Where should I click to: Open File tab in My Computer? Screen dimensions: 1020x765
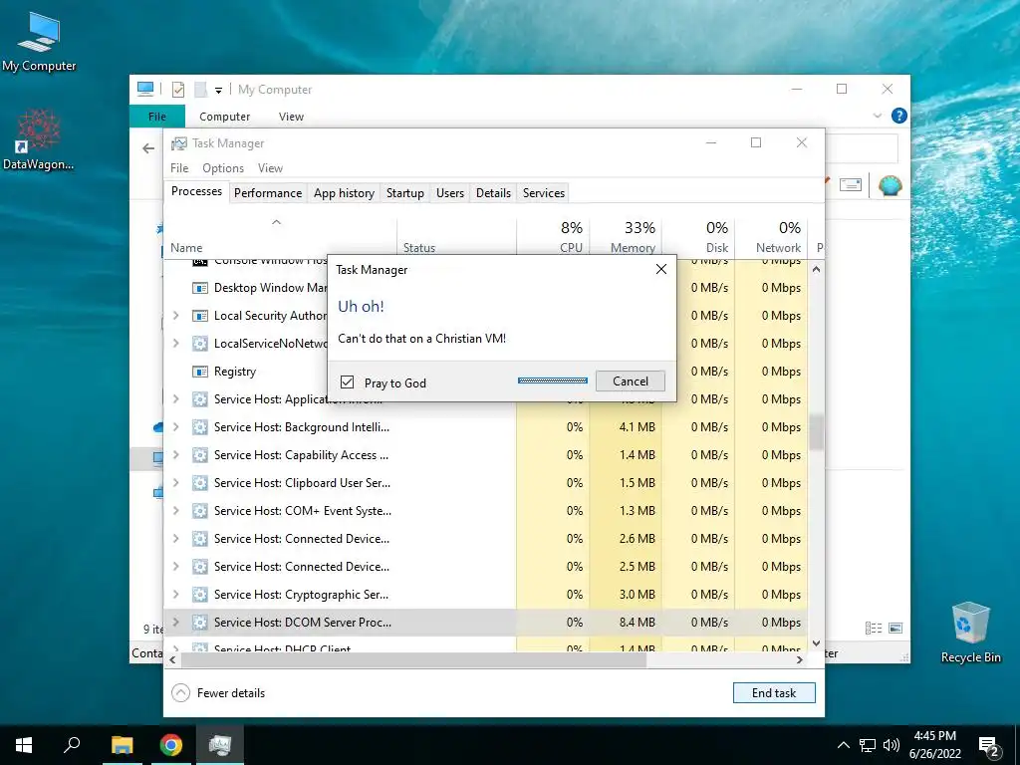click(157, 117)
